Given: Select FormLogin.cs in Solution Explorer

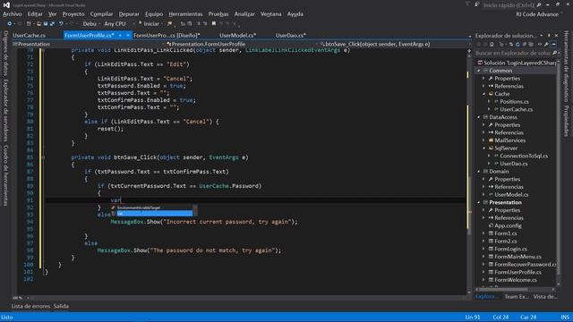Looking at the screenshot, I should point(510,249).
